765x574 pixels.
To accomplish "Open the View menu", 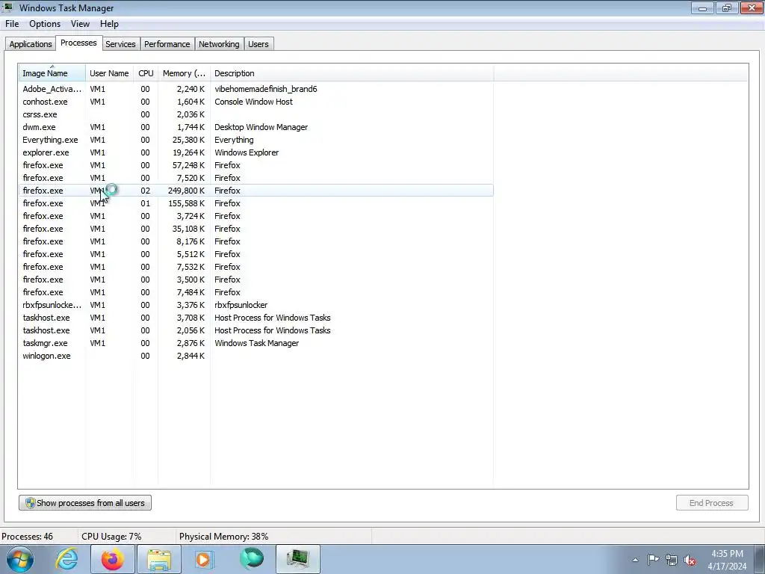I will pyautogui.click(x=80, y=24).
